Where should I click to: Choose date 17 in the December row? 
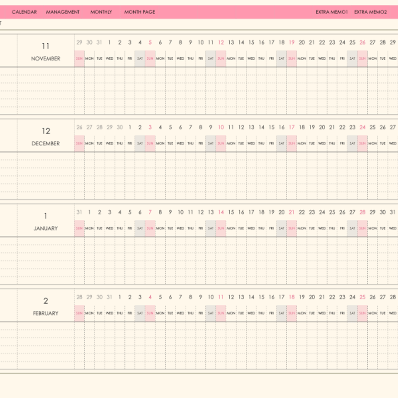(x=292, y=127)
